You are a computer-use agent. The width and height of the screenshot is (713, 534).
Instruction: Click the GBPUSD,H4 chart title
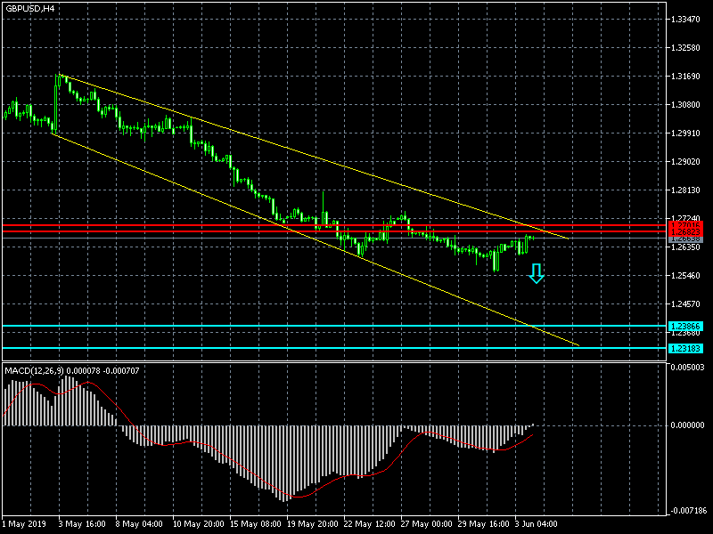tap(29, 8)
